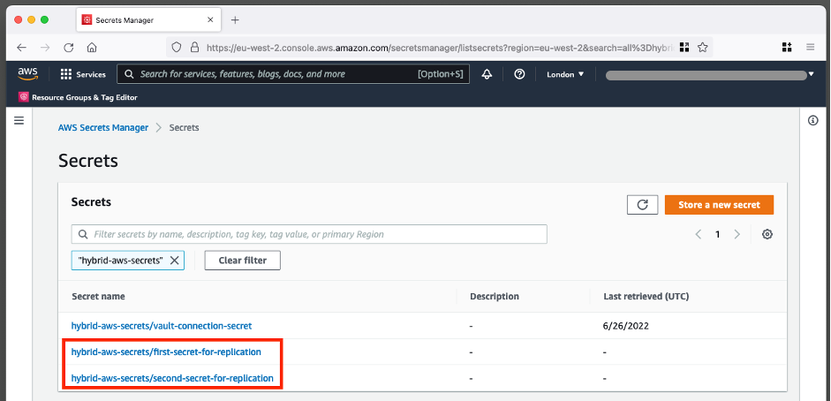Select page number 1 in pagination
Viewport: 831px width, 401px height.
[718, 234]
